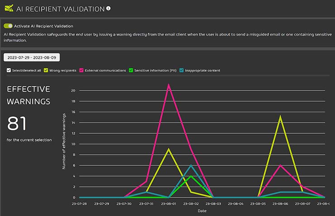335x216 pixels.
Task: Click the 81 effective warnings total
Action: coord(17,124)
